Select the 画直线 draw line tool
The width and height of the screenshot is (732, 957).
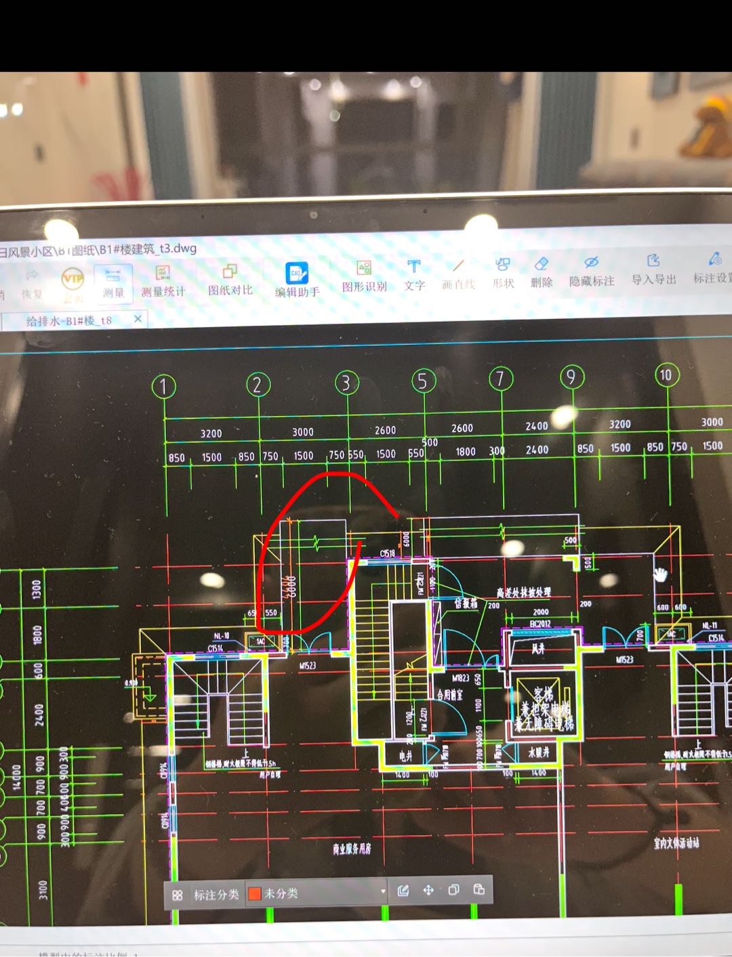459,274
